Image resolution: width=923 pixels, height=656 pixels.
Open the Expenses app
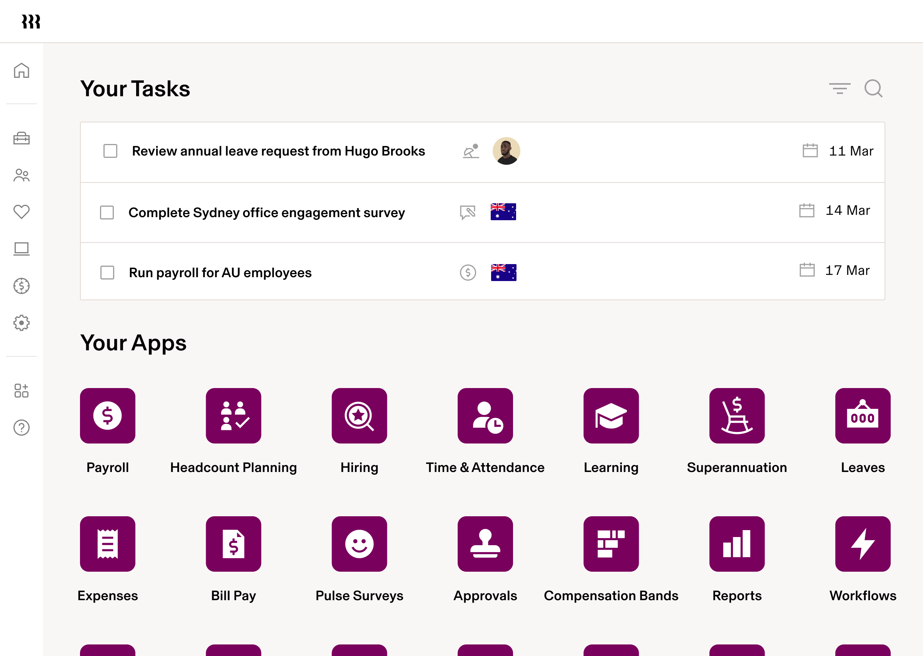pos(108,544)
